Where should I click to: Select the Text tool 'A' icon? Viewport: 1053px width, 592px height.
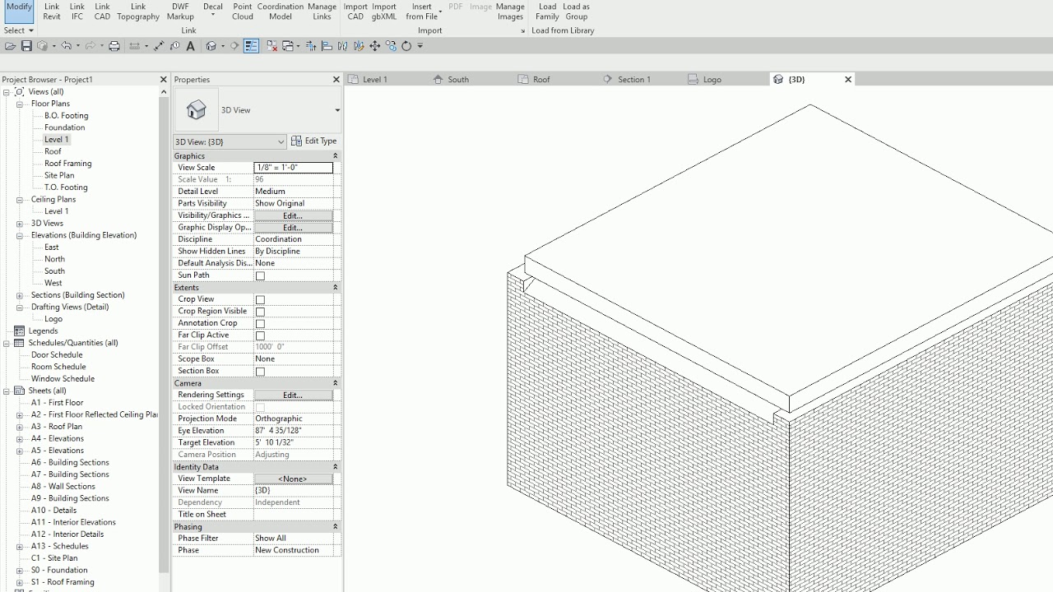point(190,46)
